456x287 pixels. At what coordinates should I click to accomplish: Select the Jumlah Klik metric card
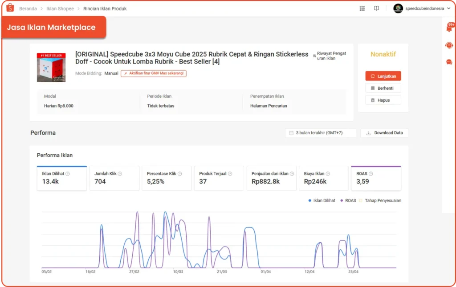pyautogui.click(x=114, y=178)
